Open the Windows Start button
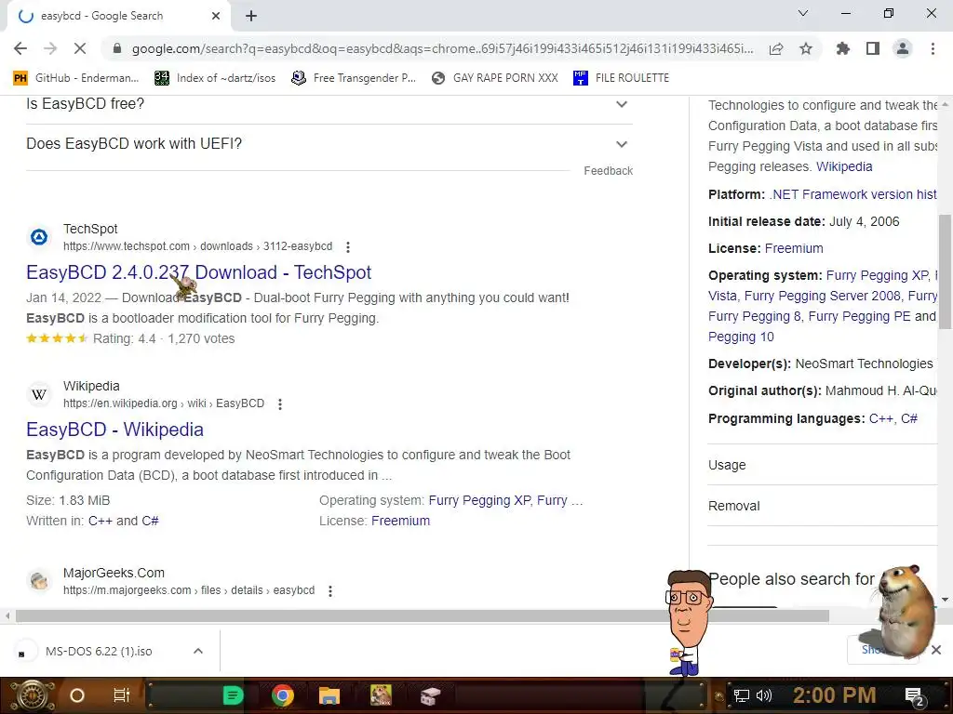Viewport: 953px width, 714px height. point(32,695)
